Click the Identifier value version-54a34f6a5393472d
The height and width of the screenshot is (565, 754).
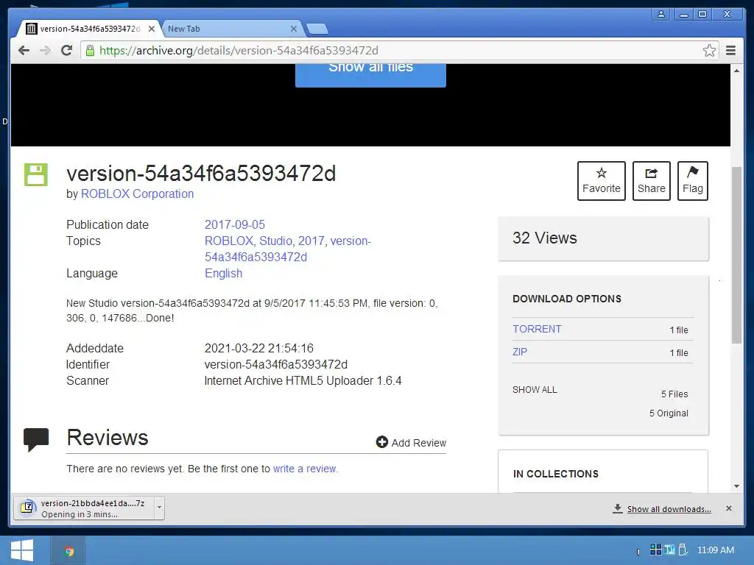[x=275, y=364]
